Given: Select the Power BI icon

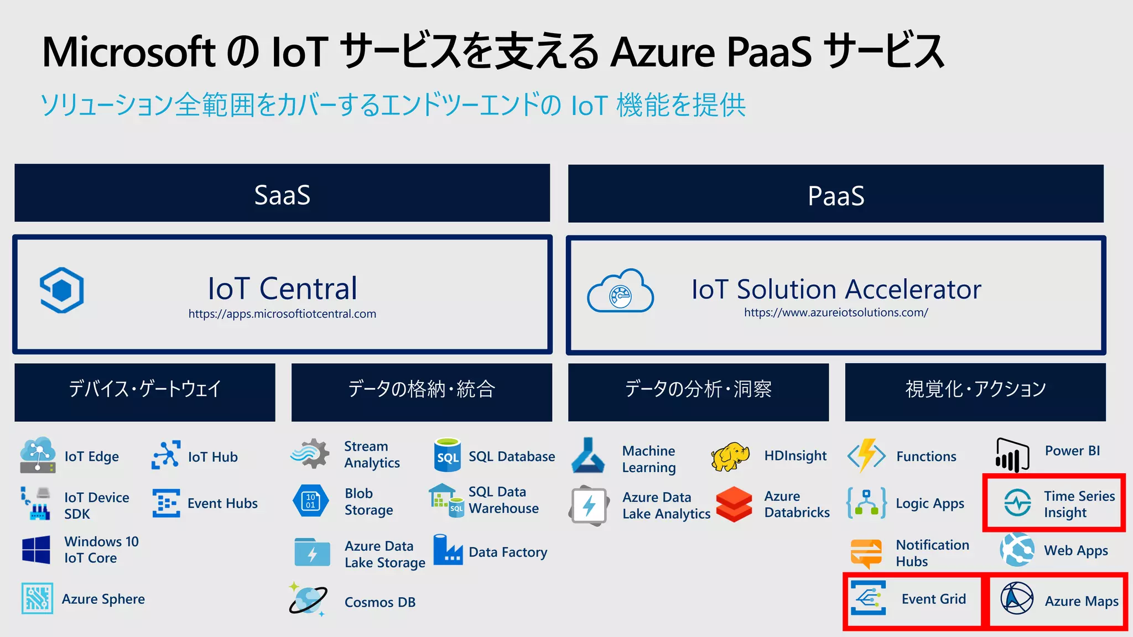Looking at the screenshot, I should tap(1012, 455).
